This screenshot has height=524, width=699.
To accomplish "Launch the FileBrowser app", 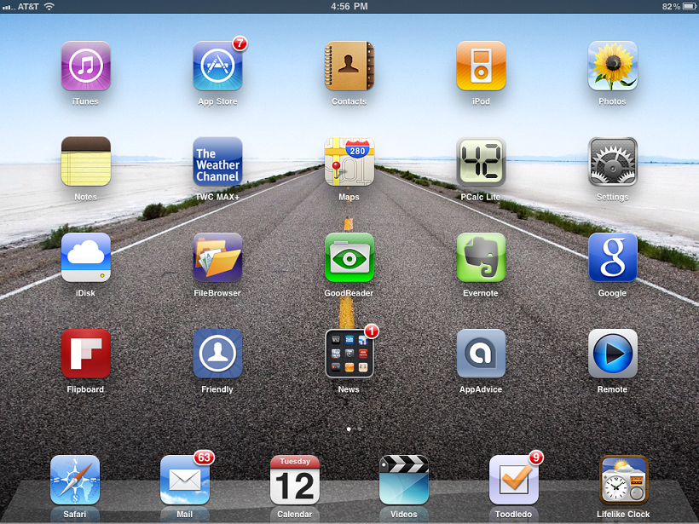I will 217,257.
